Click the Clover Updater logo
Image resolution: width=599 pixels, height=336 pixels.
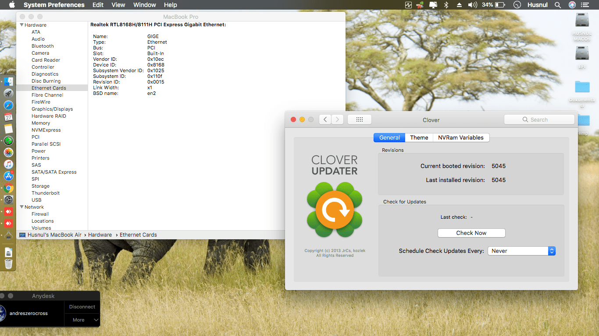(335, 210)
